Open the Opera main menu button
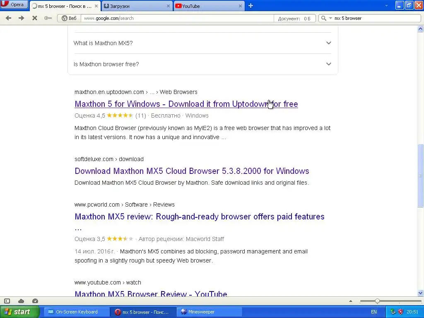The image size is (424, 318). 14,4
